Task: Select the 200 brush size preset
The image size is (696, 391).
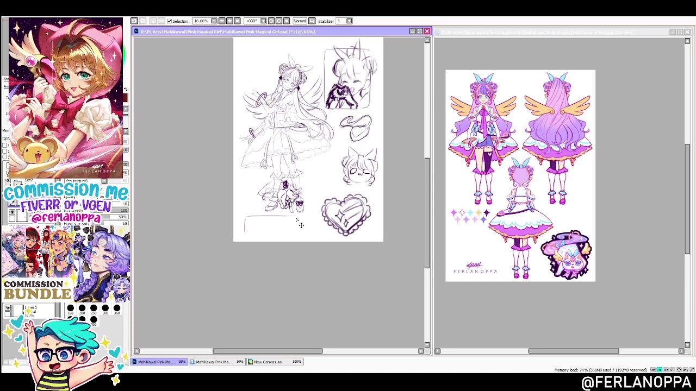Action: tap(82, 310)
